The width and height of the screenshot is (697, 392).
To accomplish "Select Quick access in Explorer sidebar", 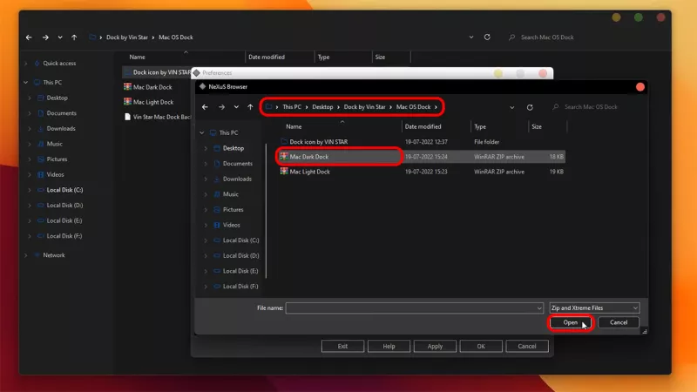I will (59, 63).
